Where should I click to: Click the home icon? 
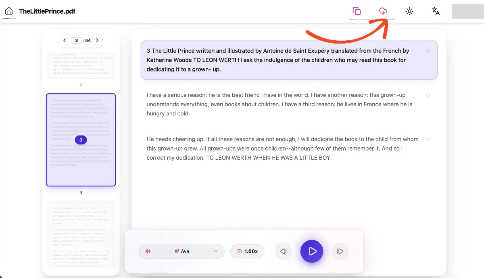coord(8,11)
